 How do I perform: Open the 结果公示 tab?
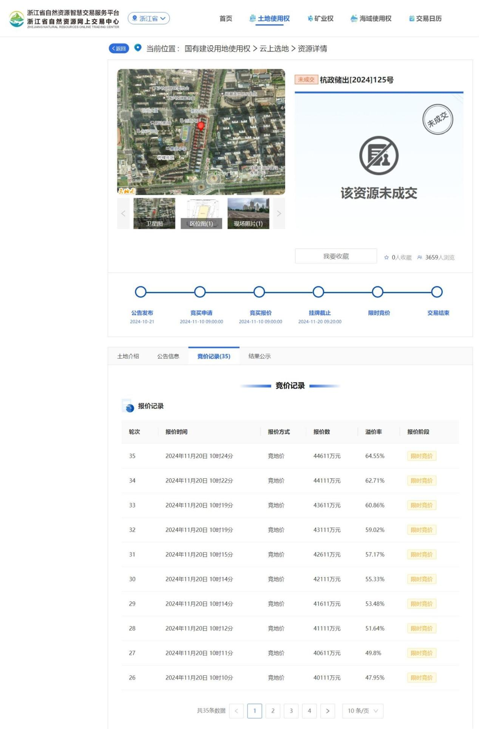pyautogui.click(x=260, y=356)
